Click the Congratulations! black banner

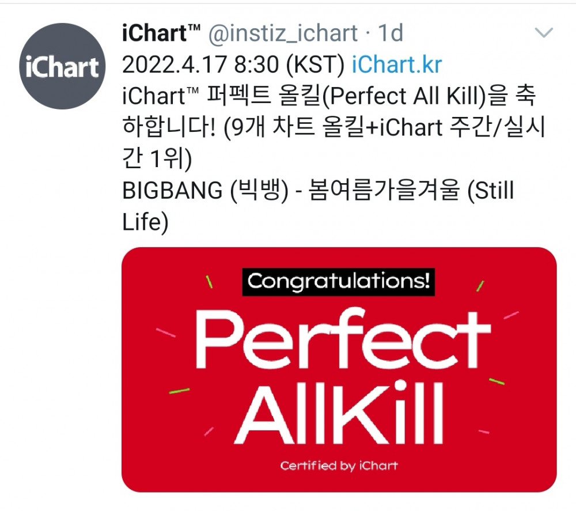338,282
